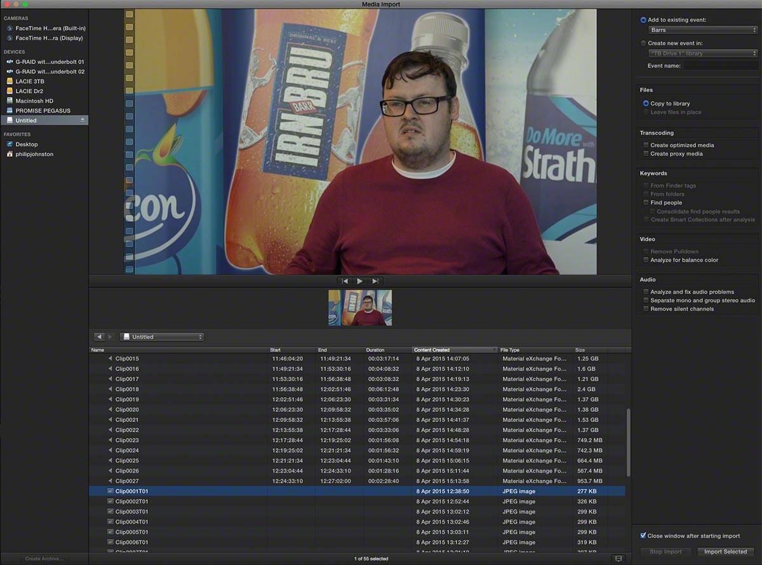Screen dimensions: 762x565
Task: Sort list by File Type column
Action: click(x=535, y=350)
